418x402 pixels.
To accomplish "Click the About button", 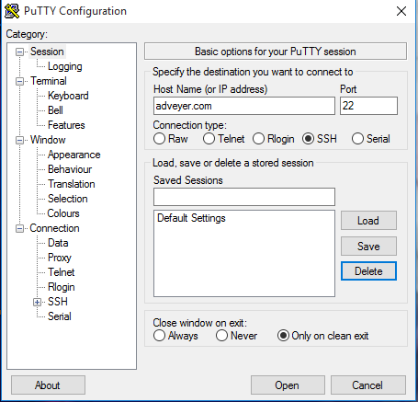I will pyautogui.click(x=48, y=385).
